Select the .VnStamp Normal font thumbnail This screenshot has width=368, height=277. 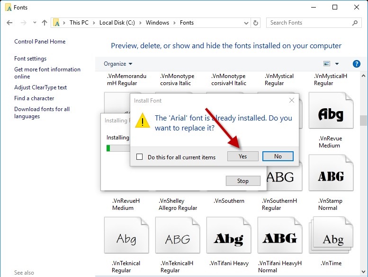click(x=331, y=173)
